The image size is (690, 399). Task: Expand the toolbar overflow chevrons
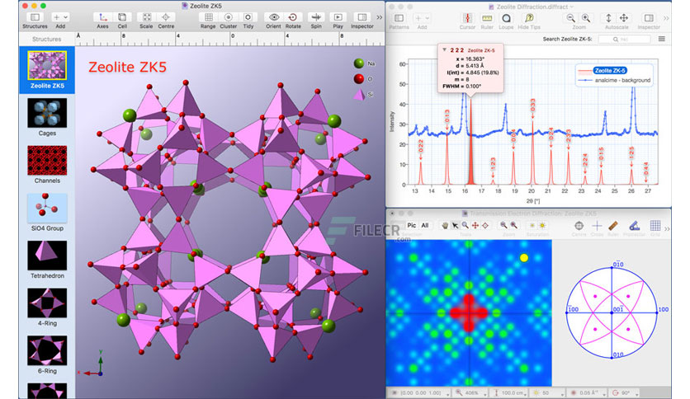pyautogui.click(x=380, y=17)
